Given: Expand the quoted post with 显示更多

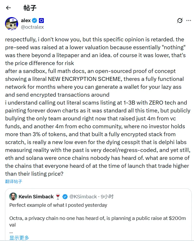Looking at the screenshot, I should pyautogui.click(x=19, y=238).
